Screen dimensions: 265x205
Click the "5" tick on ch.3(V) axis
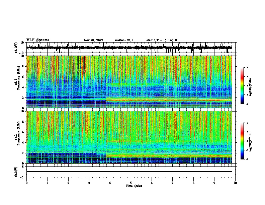click(23, 167)
